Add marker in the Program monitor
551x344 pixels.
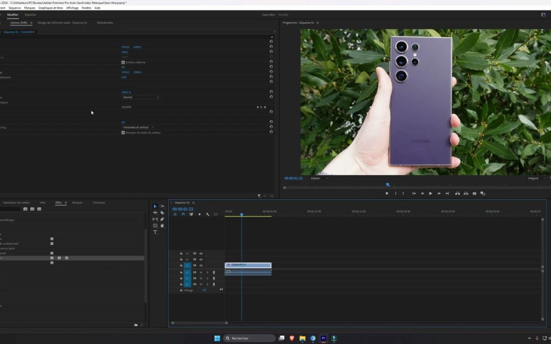pos(387,194)
